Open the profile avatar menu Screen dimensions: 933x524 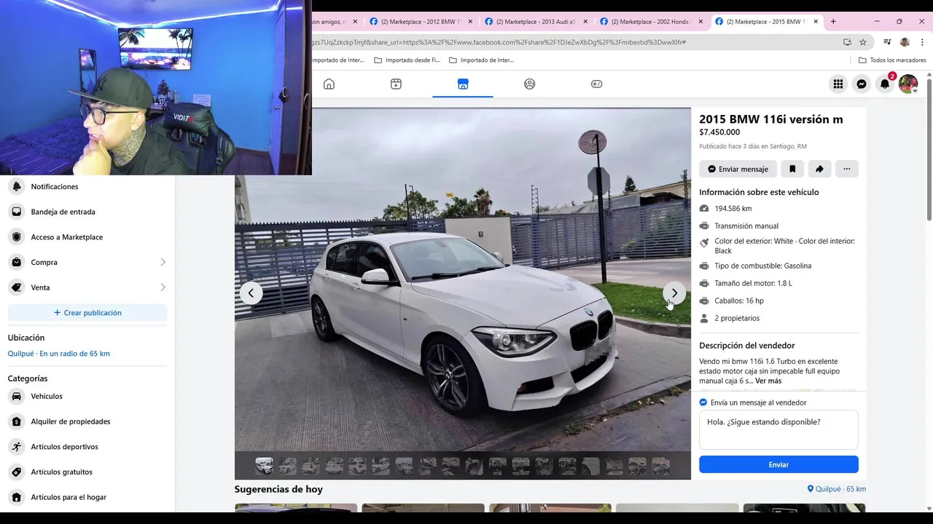pyautogui.click(x=908, y=84)
